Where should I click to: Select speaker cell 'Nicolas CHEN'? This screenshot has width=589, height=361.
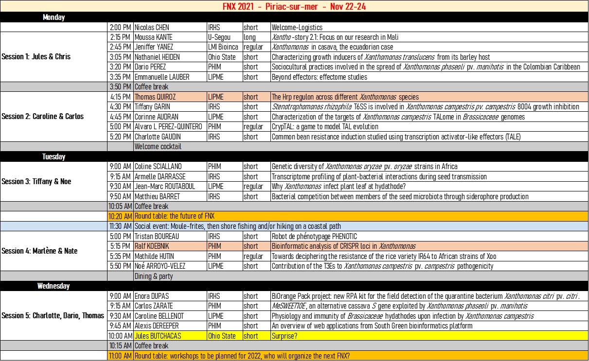point(170,27)
